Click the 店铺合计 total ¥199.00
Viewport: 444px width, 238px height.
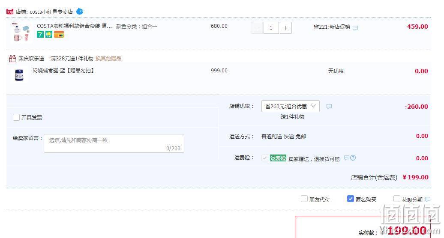tap(415, 177)
